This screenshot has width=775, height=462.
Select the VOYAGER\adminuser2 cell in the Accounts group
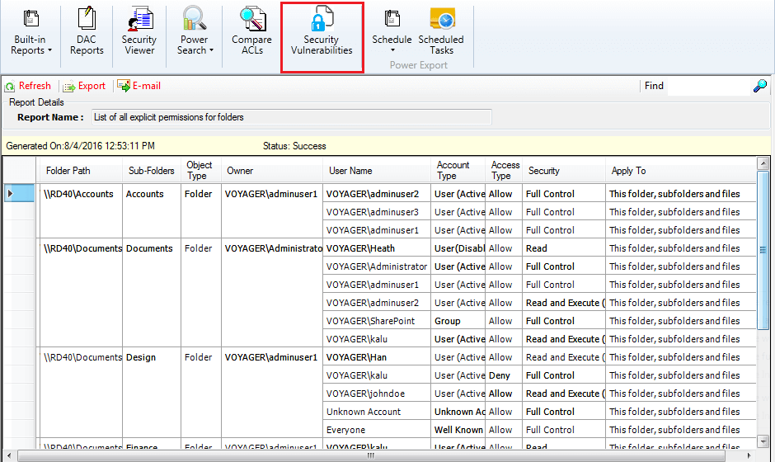tap(377, 194)
